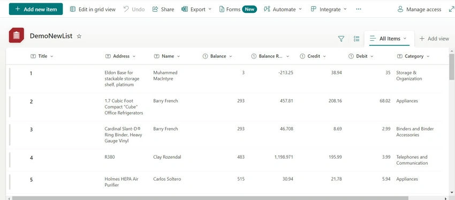Click the 46.708 value
Viewport: 455px width, 200px height.
point(286,129)
